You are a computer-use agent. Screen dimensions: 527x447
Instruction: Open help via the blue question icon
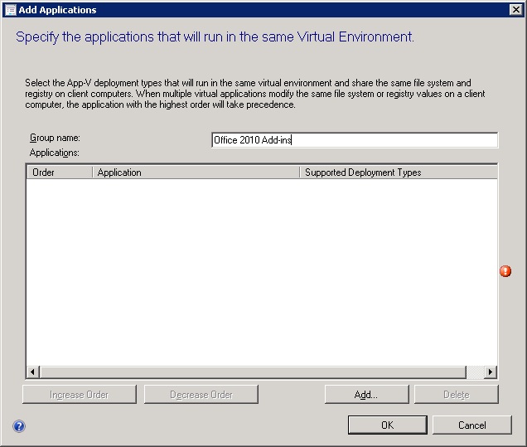coord(19,426)
